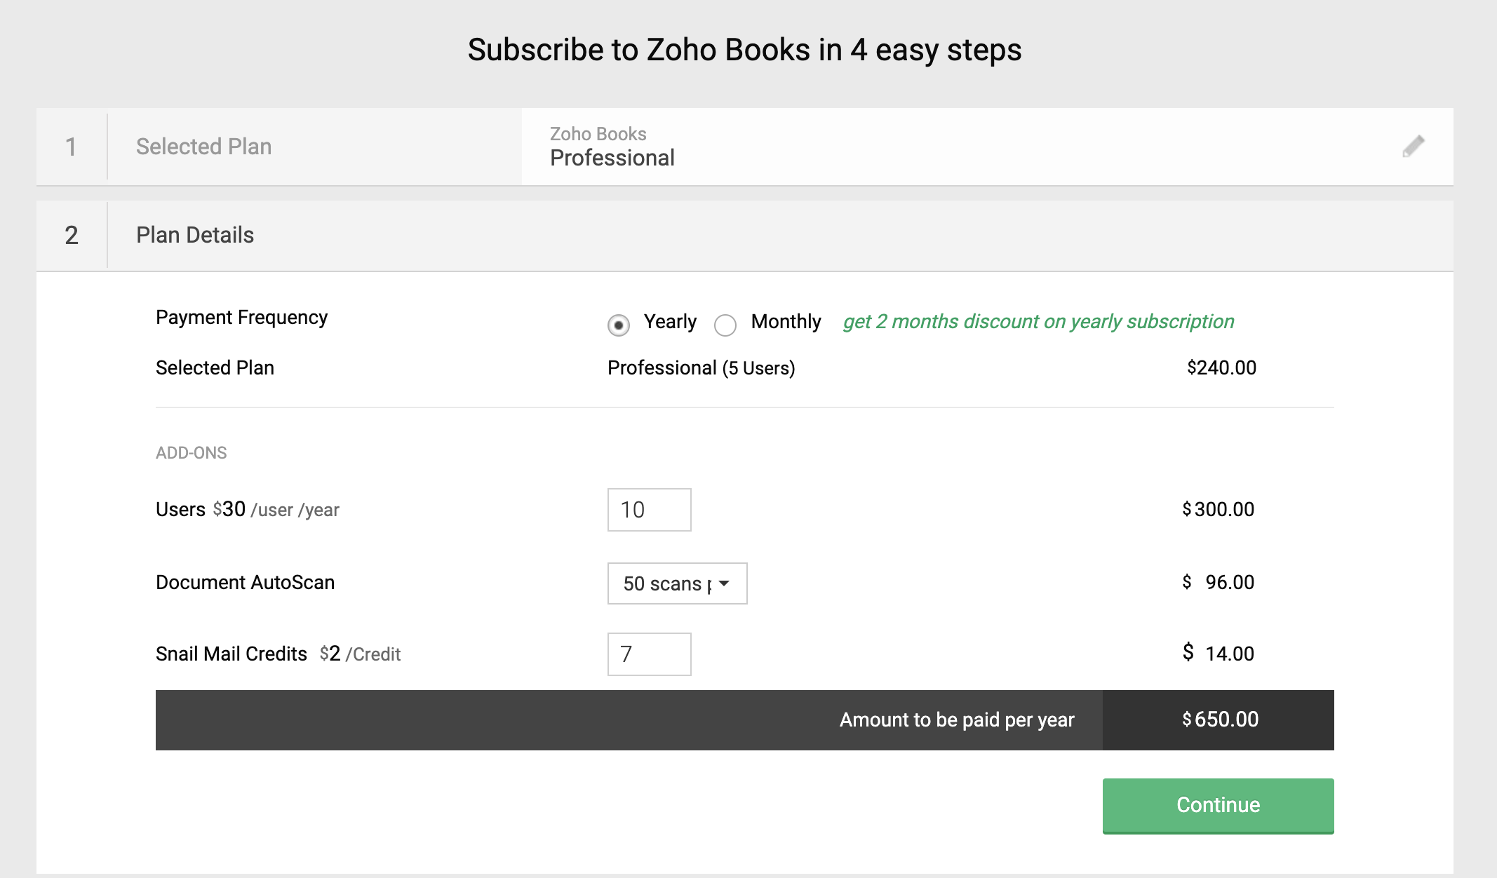Image resolution: width=1497 pixels, height=878 pixels.
Task: Click 'Professional (5 Users)' plan text
Action: [x=701, y=367]
